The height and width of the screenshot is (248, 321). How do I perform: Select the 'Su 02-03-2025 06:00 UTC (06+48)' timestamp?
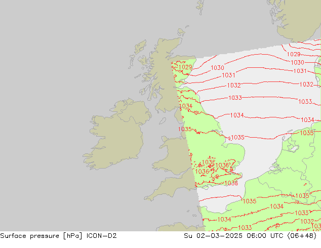[x=250, y=236]
